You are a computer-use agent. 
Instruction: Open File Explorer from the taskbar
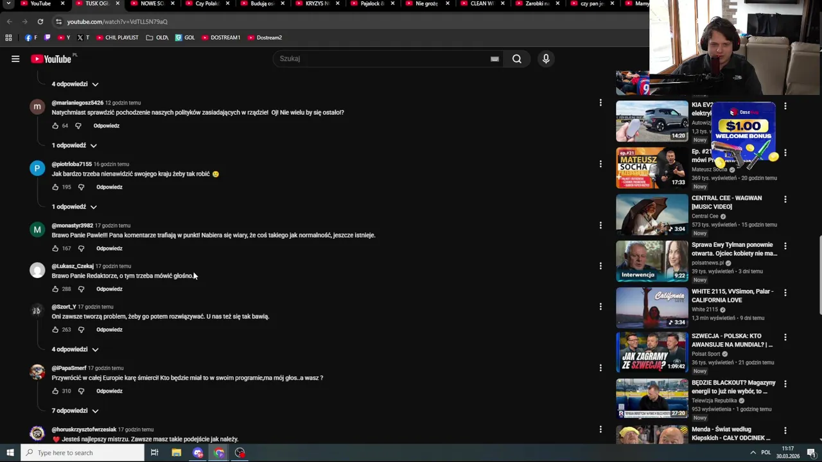tap(176, 453)
